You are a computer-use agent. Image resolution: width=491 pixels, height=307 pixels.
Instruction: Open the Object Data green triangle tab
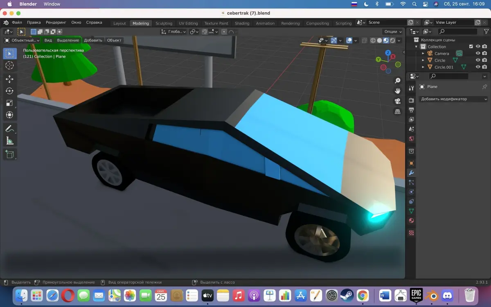[x=411, y=211]
